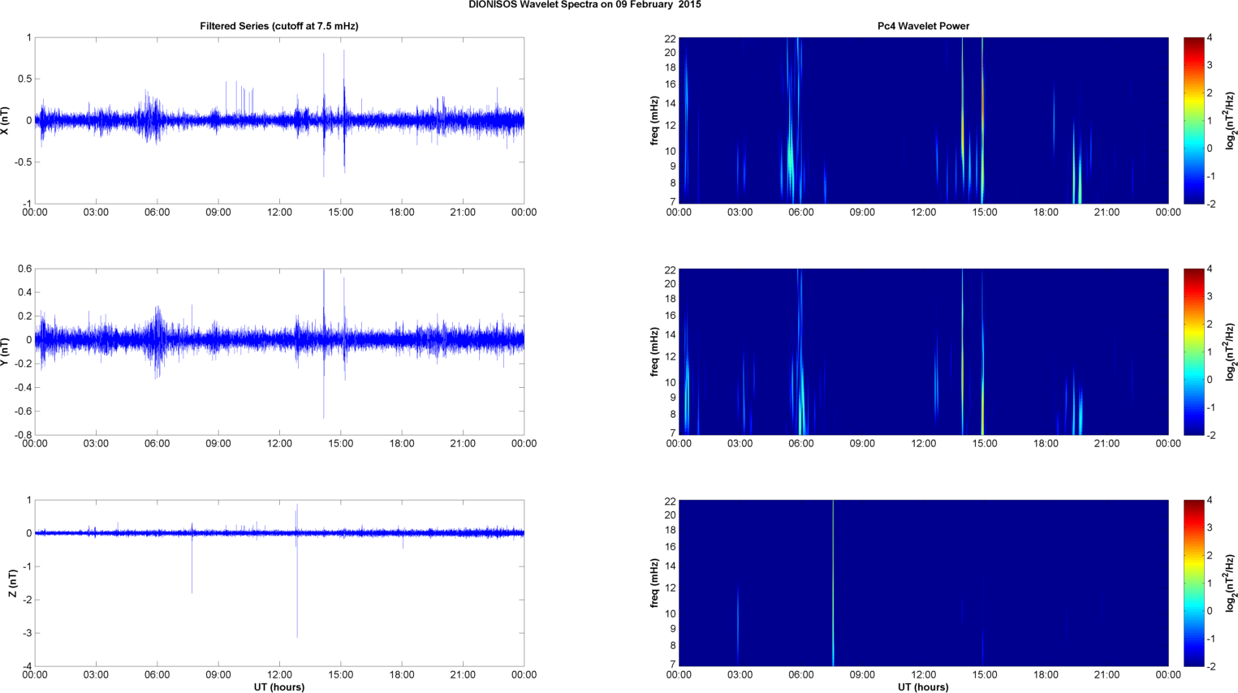This screenshot has height=693, width=1238.
Task: Click the 06:00 tick under Y time series
Action: tap(157, 444)
